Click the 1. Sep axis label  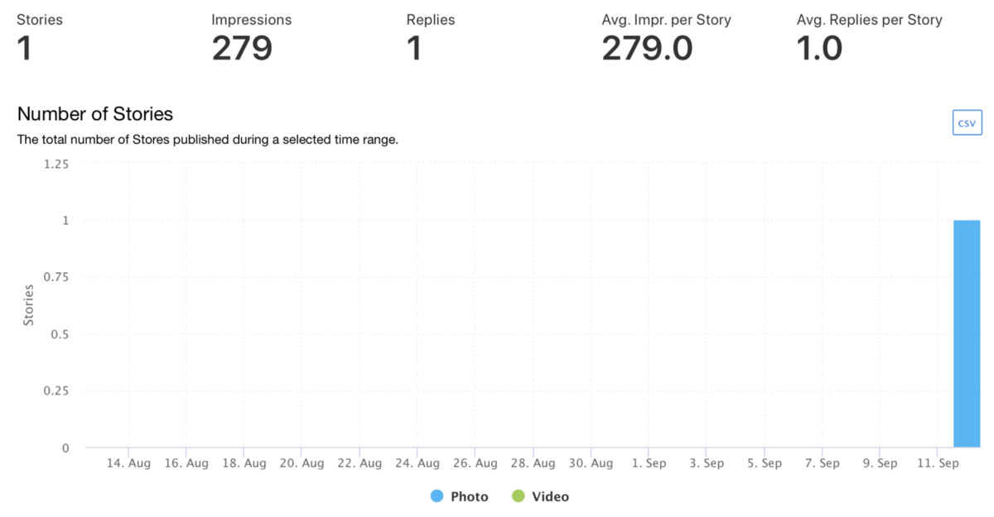click(649, 463)
